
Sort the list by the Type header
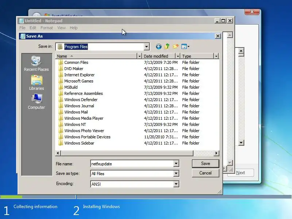[197, 56]
